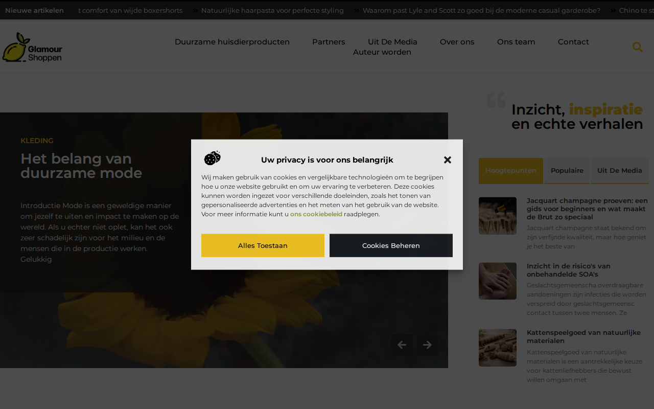Viewport: 654px width, 409px height.
Task: Open Uit De Media menu item
Action: (392, 42)
